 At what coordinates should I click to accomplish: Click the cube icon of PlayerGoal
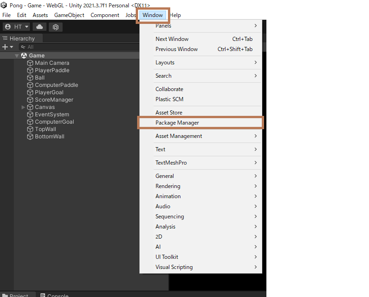point(30,92)
